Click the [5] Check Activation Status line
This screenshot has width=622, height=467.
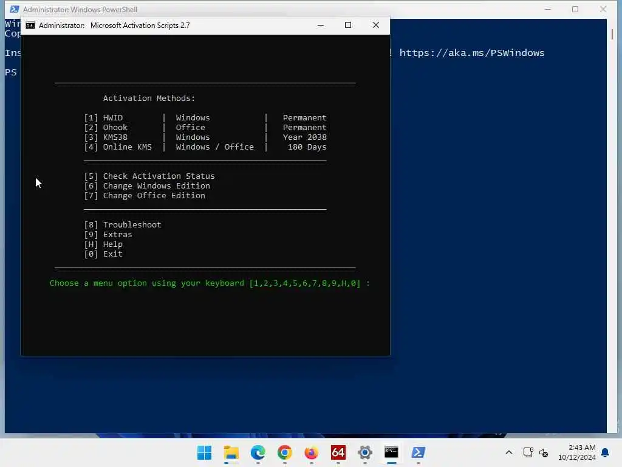(x=149, y=176)
